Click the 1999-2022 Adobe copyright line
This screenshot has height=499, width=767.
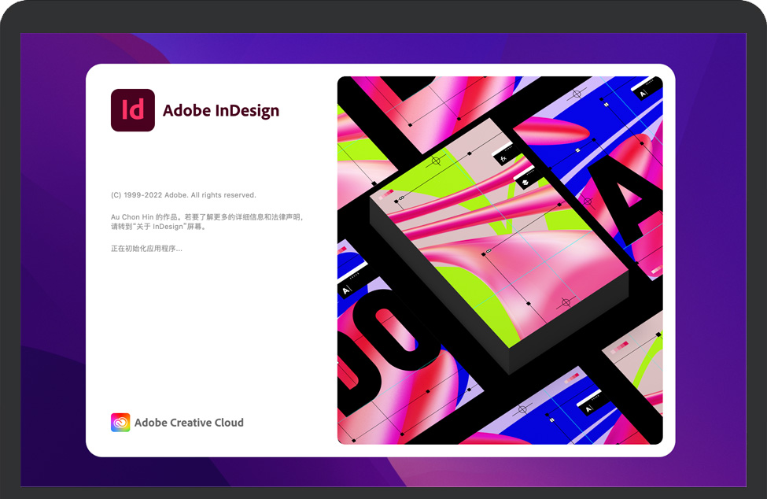tap(183, 195)
